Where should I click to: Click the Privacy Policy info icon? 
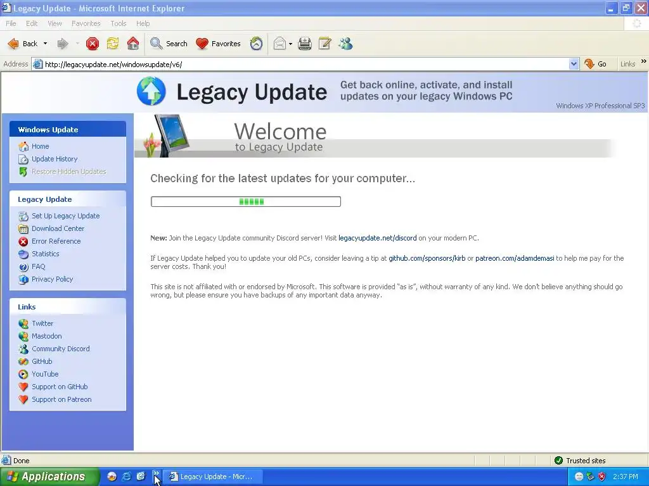pyautogui.click(x=23, y=279)
